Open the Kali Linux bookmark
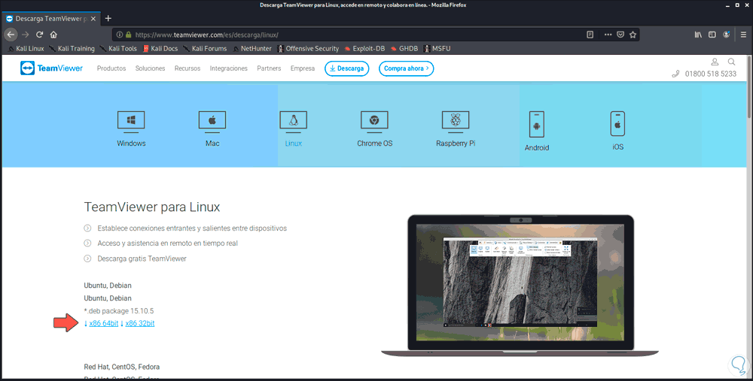The width and height of the screenshot is (753, 381). point(26,48)
